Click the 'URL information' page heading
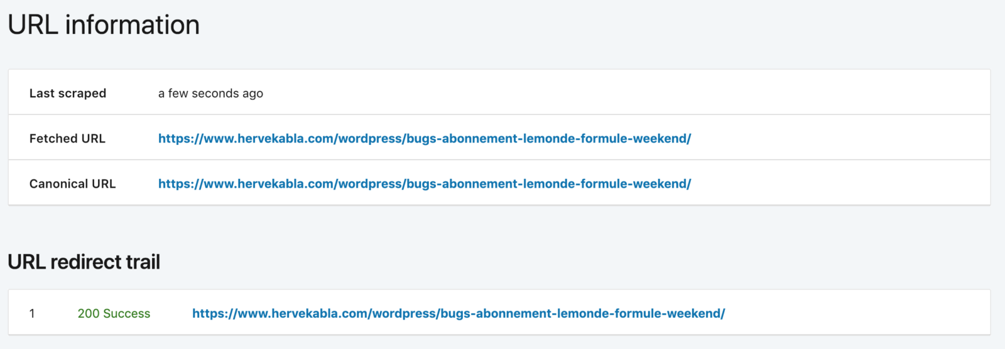 pos(104,25)
